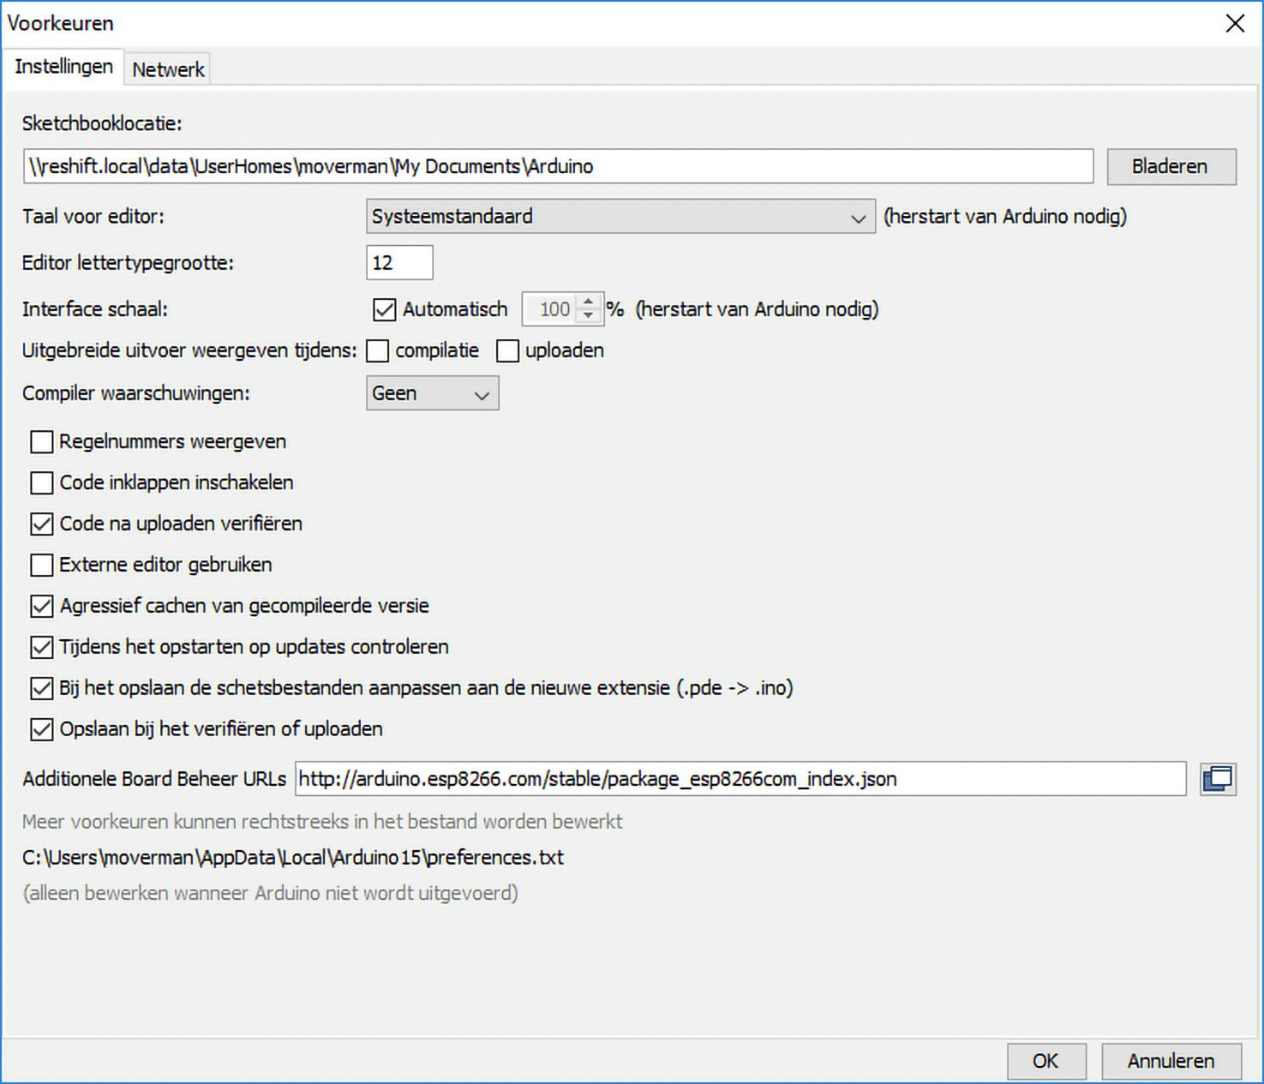Disable Tijdens het opstarten op updates controleren
This screenshot has height=1084, width=1264.
(x=40, y=647)
